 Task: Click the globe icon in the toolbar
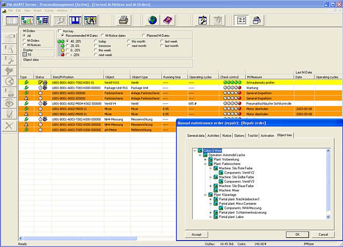pyautogui.click(x=152, y=21)
